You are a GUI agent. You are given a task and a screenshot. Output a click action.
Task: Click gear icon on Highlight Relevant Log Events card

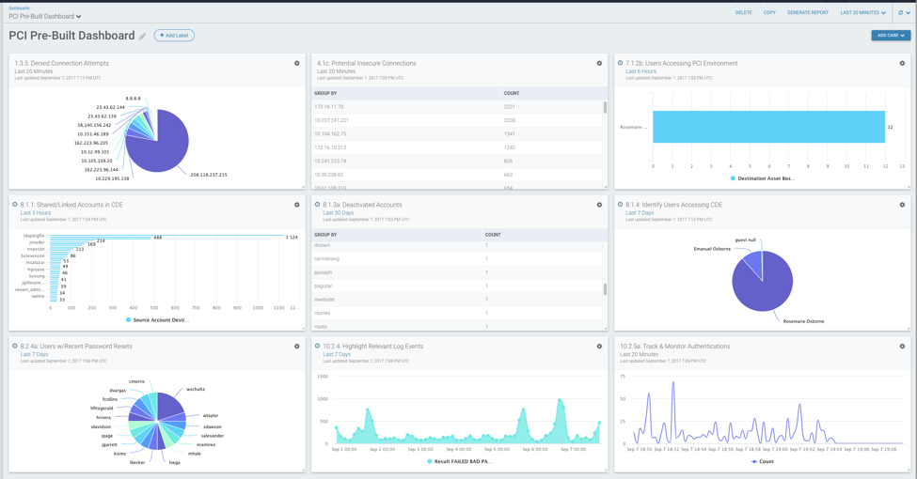click(x=599, y=347)
